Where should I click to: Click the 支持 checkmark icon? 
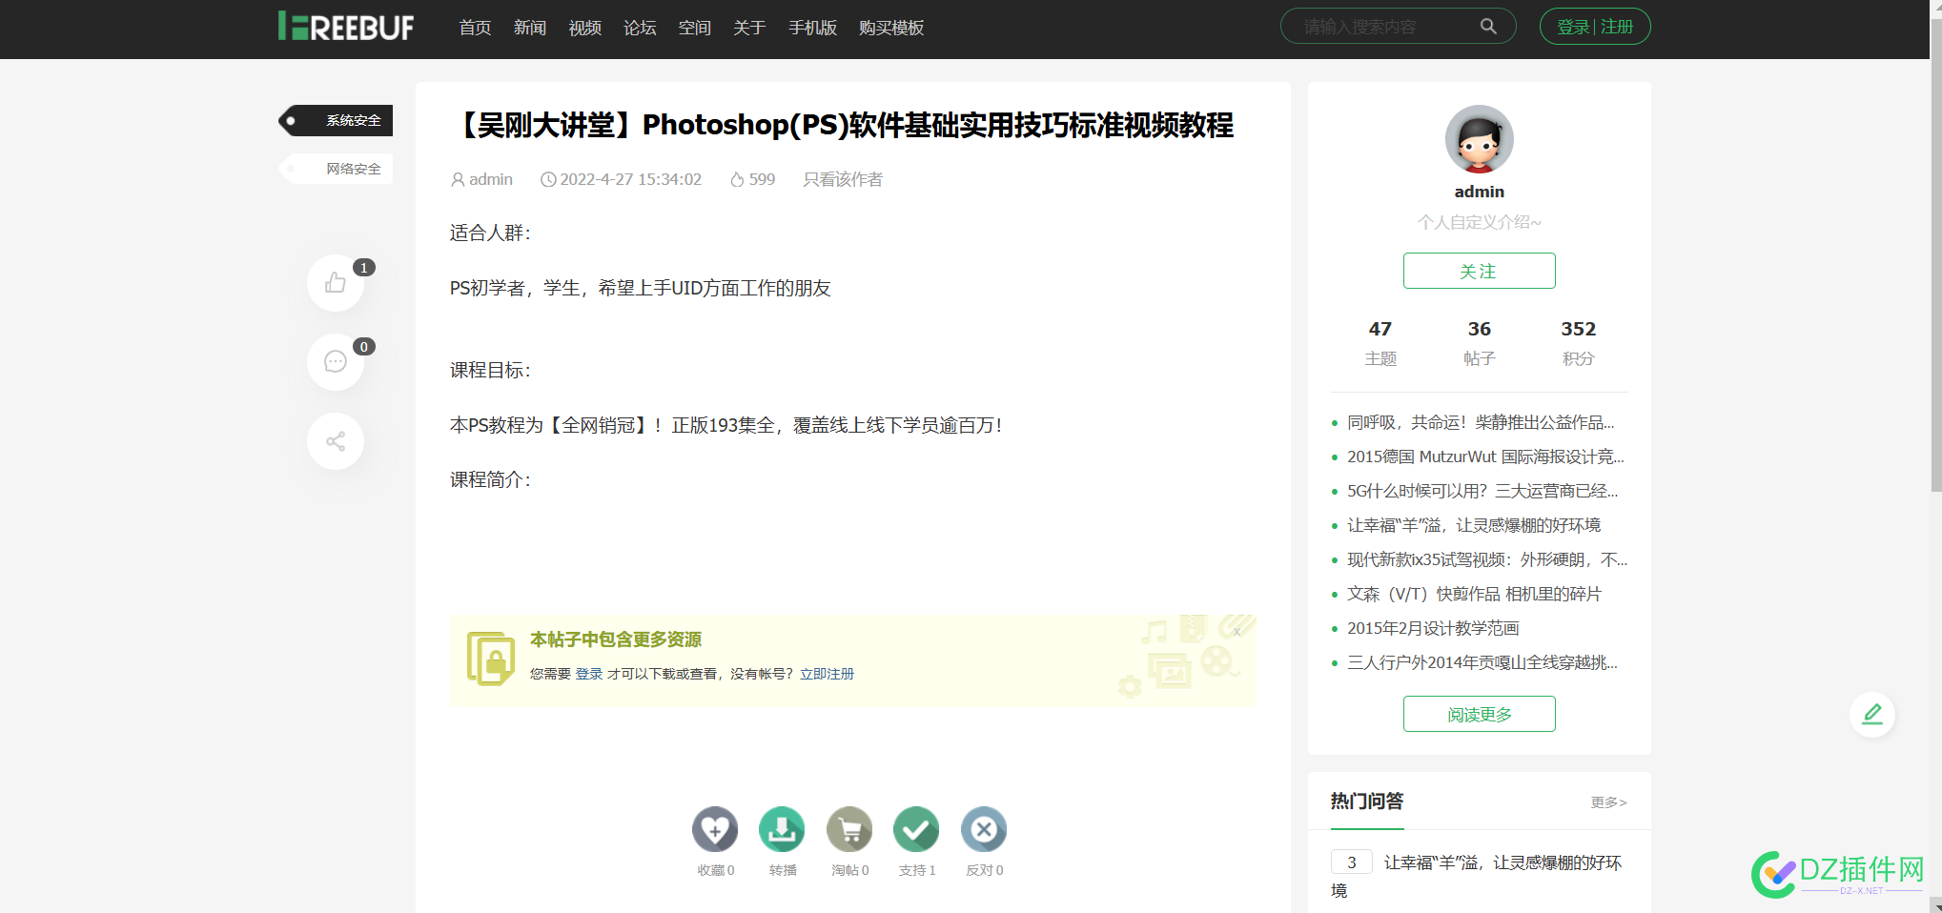(x=916, y=830)
